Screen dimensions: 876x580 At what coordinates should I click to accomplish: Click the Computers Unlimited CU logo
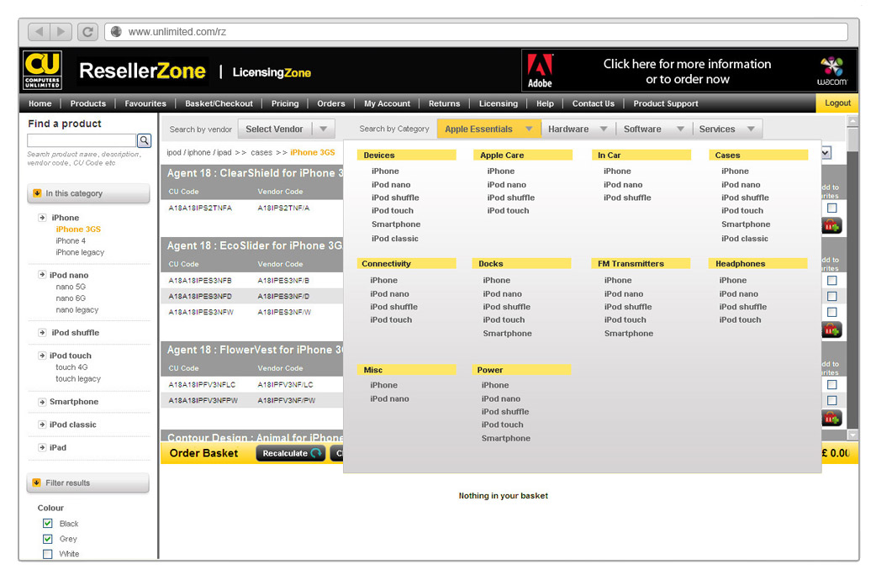click(43, 70)
